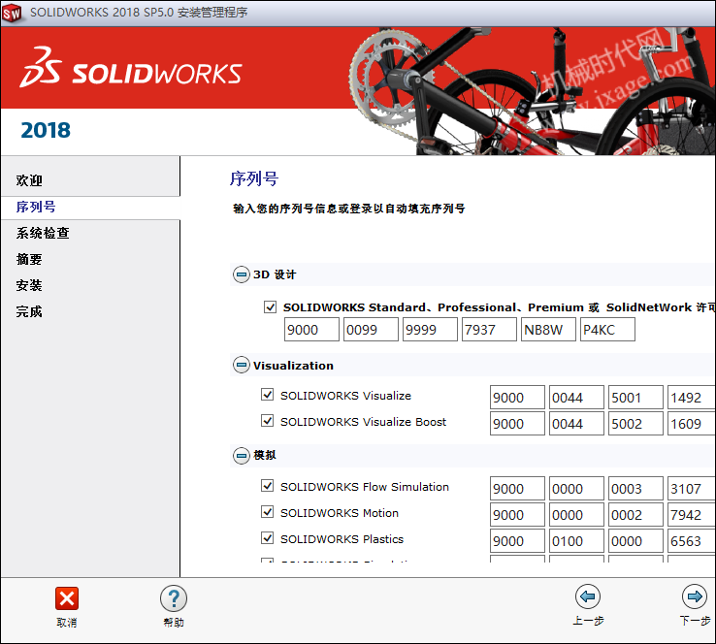Click the 9999 serial number field
This screenshot has height=644, width=716.
430,330
